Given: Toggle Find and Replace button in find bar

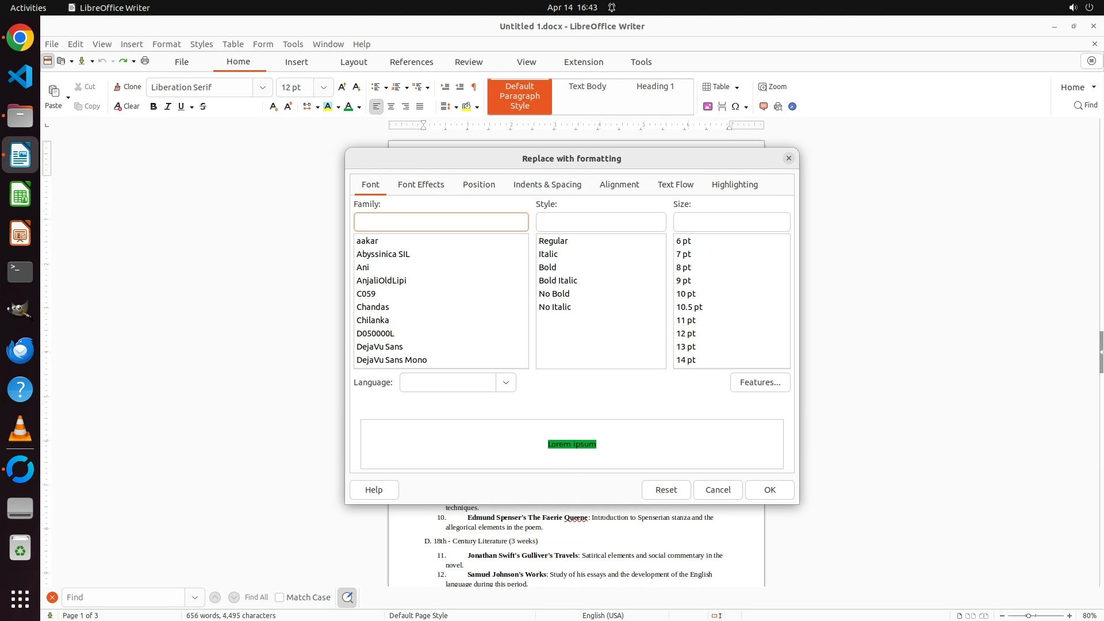Looking at the screenshot, I should click(347, 597).
